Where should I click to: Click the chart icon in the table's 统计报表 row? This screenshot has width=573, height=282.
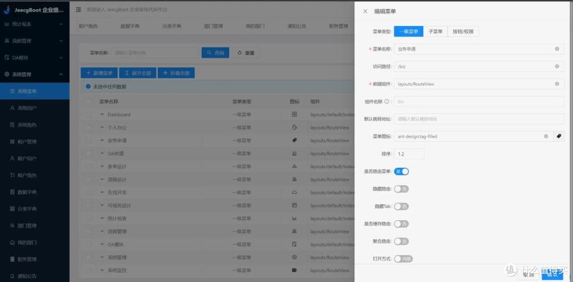click(x=294, y=218)
